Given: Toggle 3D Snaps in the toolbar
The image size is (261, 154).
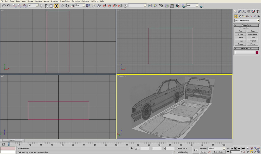Looking at the screenshot, I should coord(105,5).
